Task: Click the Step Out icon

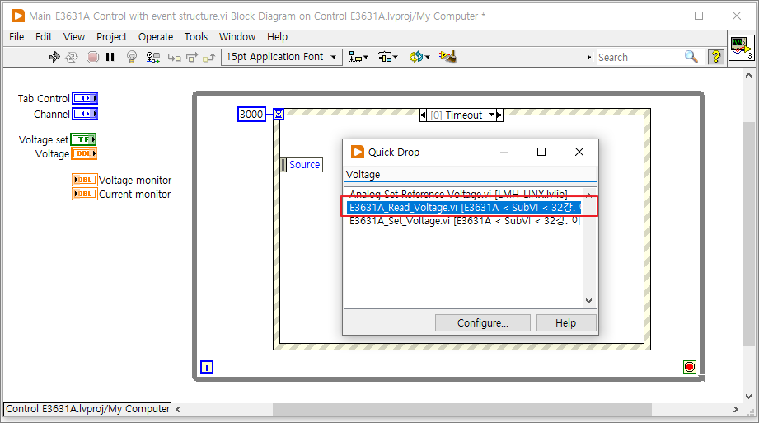Action: coord(208,58)
